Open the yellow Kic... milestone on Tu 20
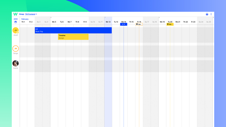The width and height of the screenshot is (226, 127). pos(170,24)
